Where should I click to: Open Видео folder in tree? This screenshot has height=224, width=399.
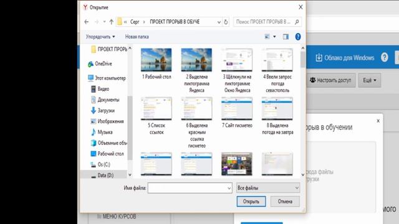point(100,89)
